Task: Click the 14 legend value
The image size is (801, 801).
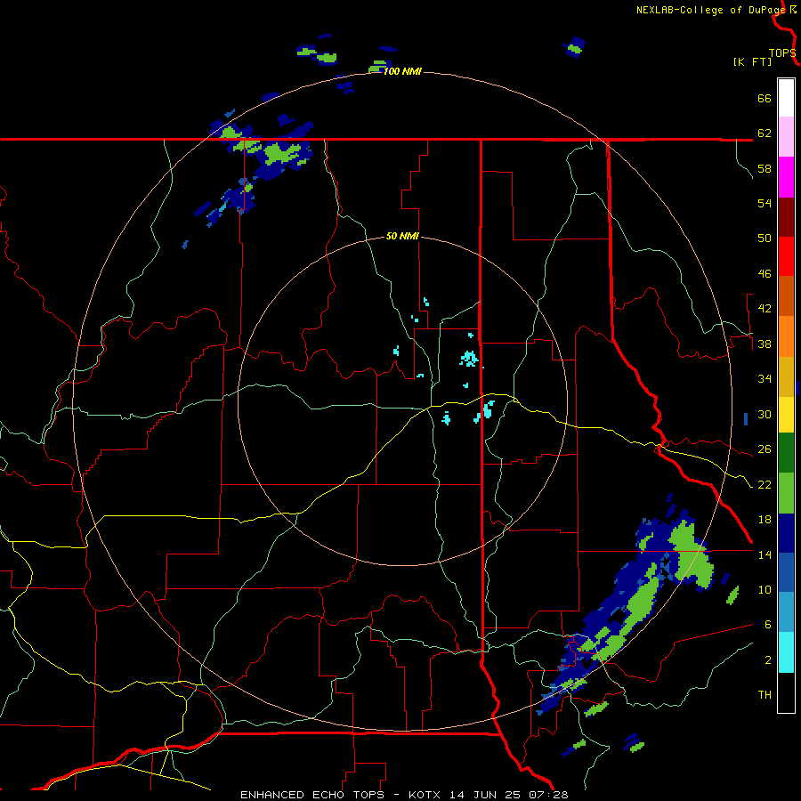Action: pos(765,554)
